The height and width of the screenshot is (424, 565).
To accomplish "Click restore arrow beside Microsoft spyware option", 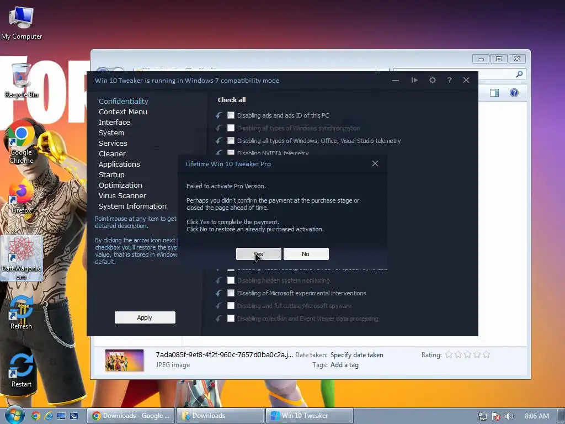I will [x=218, y=305].
